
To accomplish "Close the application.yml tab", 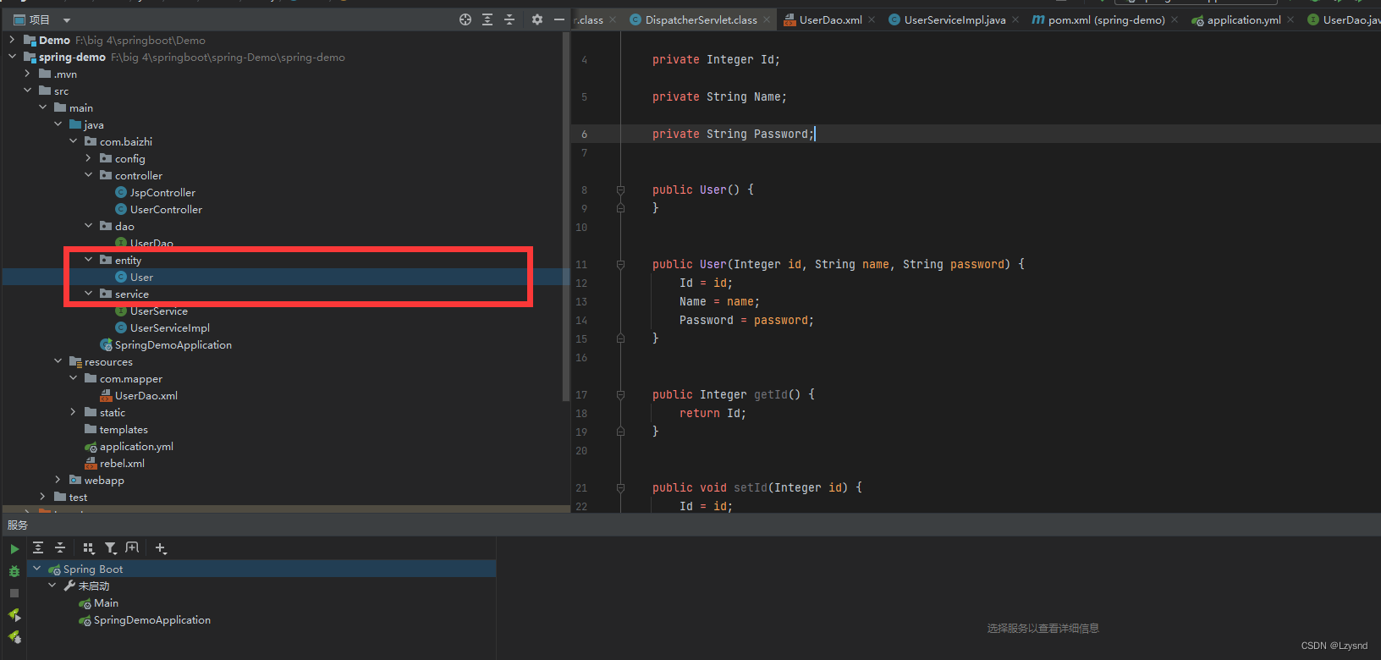I will pos(1290,20).
